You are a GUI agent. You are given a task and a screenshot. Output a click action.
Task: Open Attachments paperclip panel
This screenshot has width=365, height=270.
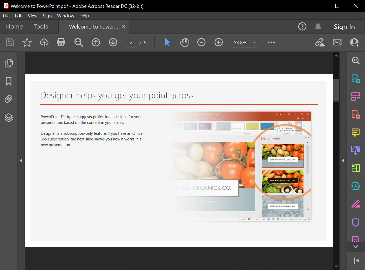[9, 99]
